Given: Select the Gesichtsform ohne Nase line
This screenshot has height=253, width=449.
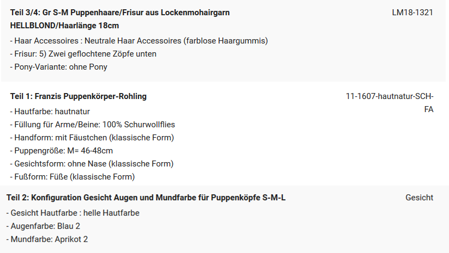Looking at the screenshot, I should [92, 164].
